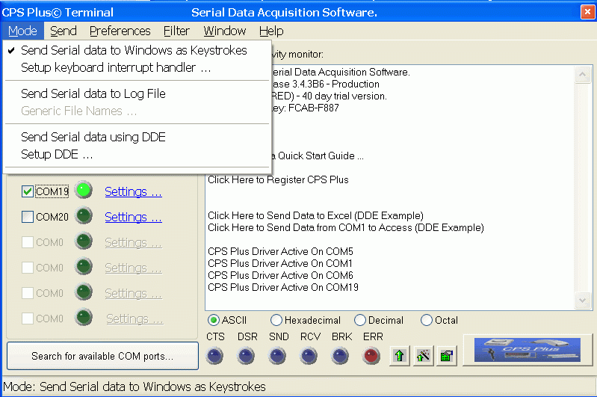Click Here to Send Data to Excel

[315, 215]
